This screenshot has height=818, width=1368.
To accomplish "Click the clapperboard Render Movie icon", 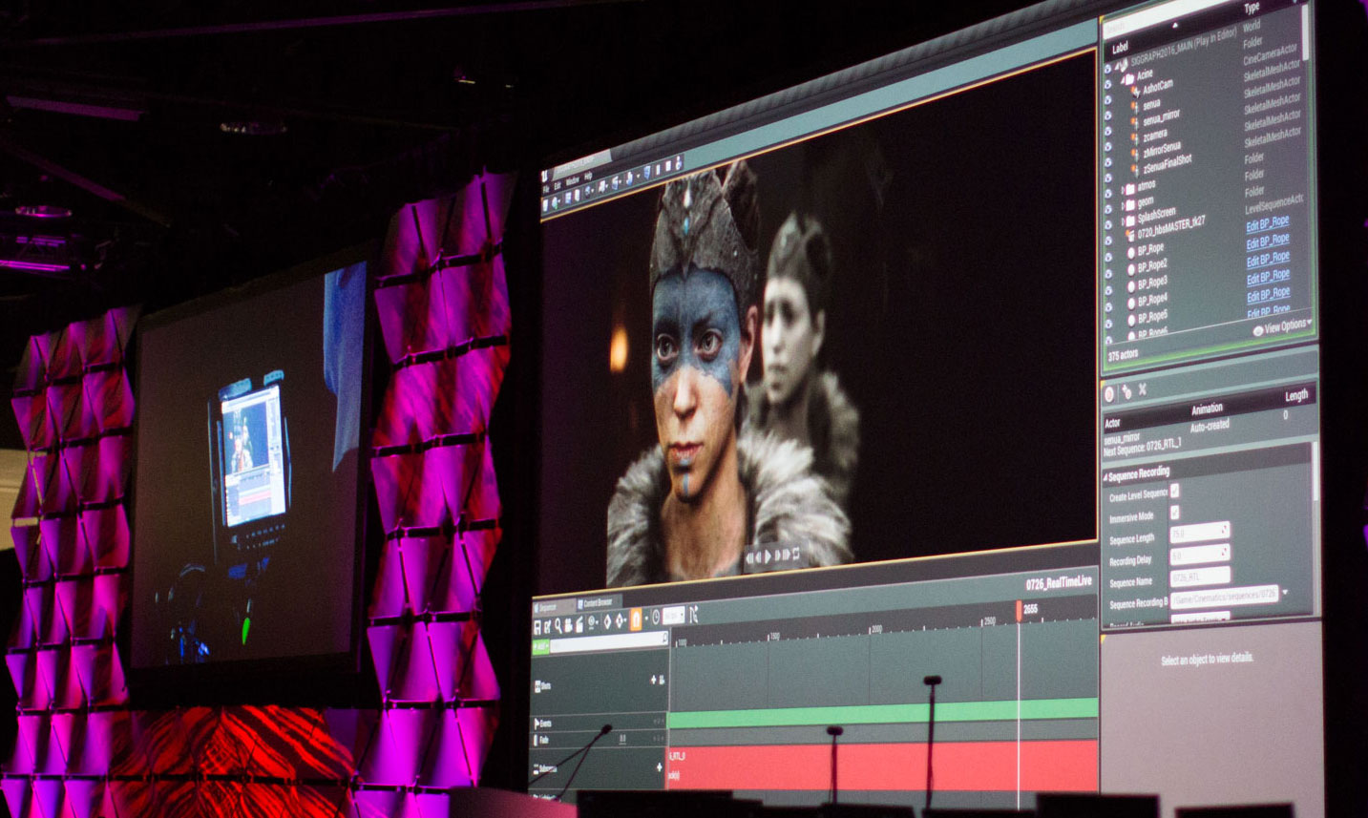I will 579,625.
